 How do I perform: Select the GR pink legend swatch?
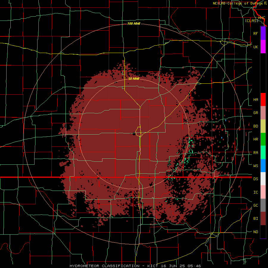click(x=263, y=113)
